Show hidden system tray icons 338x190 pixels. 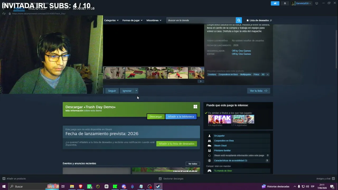[x=295, y=187]
